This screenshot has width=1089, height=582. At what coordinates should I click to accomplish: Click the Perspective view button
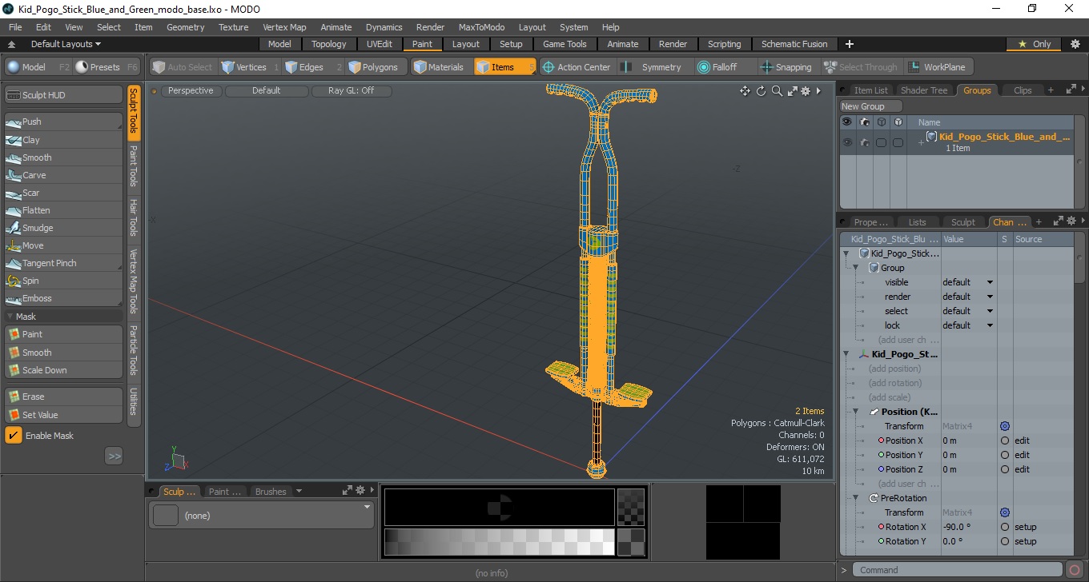(x=191, y=91)
